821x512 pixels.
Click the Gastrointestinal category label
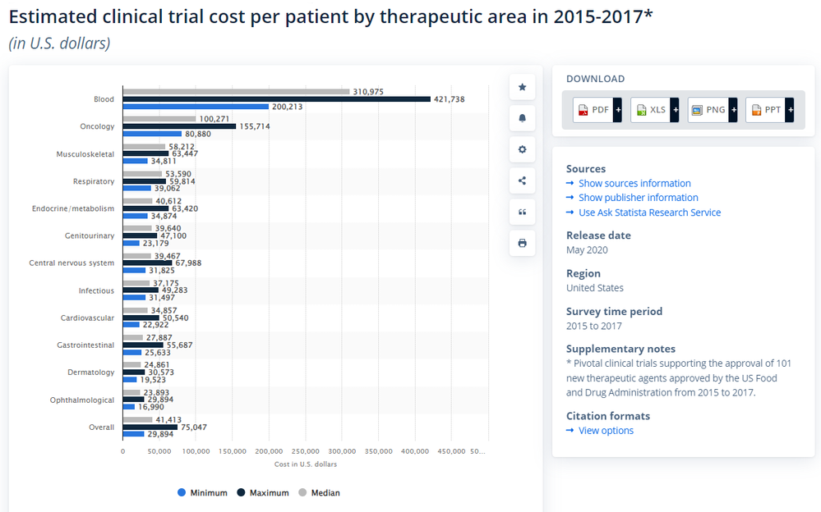[85, 345]
